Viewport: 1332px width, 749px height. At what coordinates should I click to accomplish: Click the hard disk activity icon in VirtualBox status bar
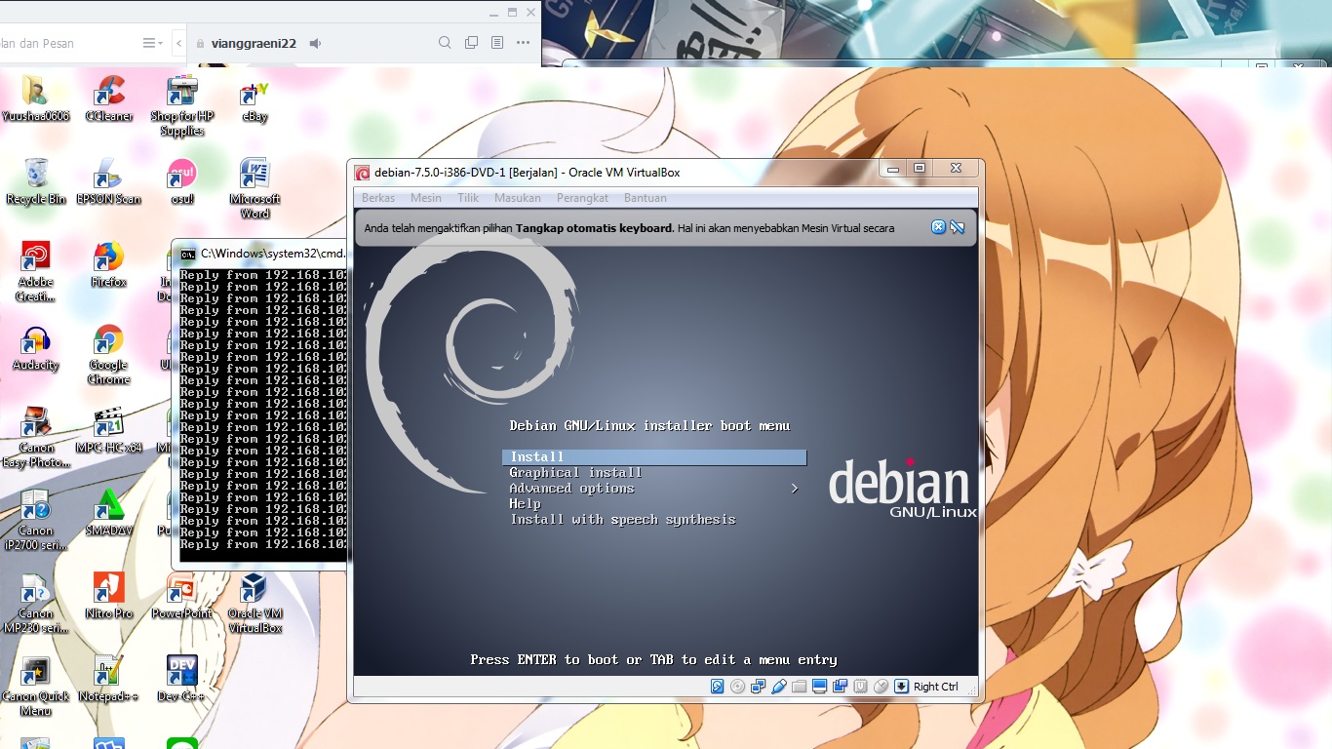point(717,687)
